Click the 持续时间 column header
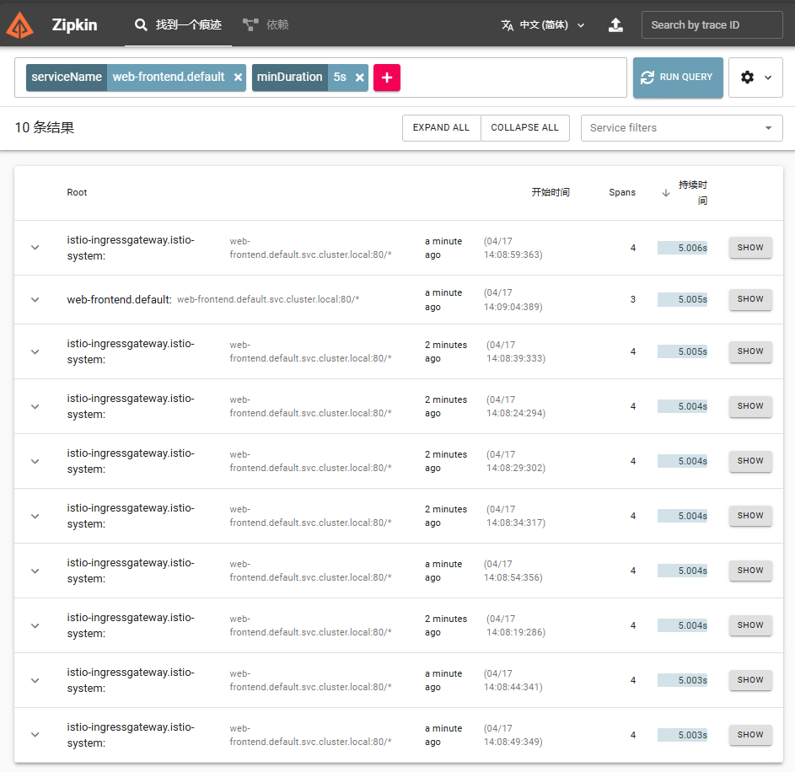The image size is (795, 772). [x=693, y=193]
